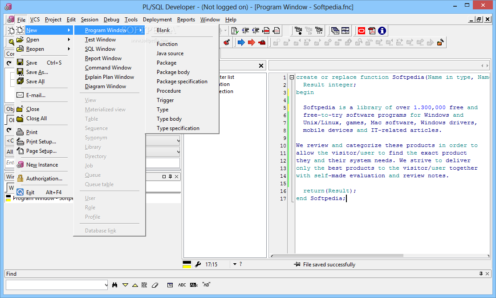This screenshot has height=298, width=496.
Task: Click the blue arrow Commit icon
Action: 241,42
